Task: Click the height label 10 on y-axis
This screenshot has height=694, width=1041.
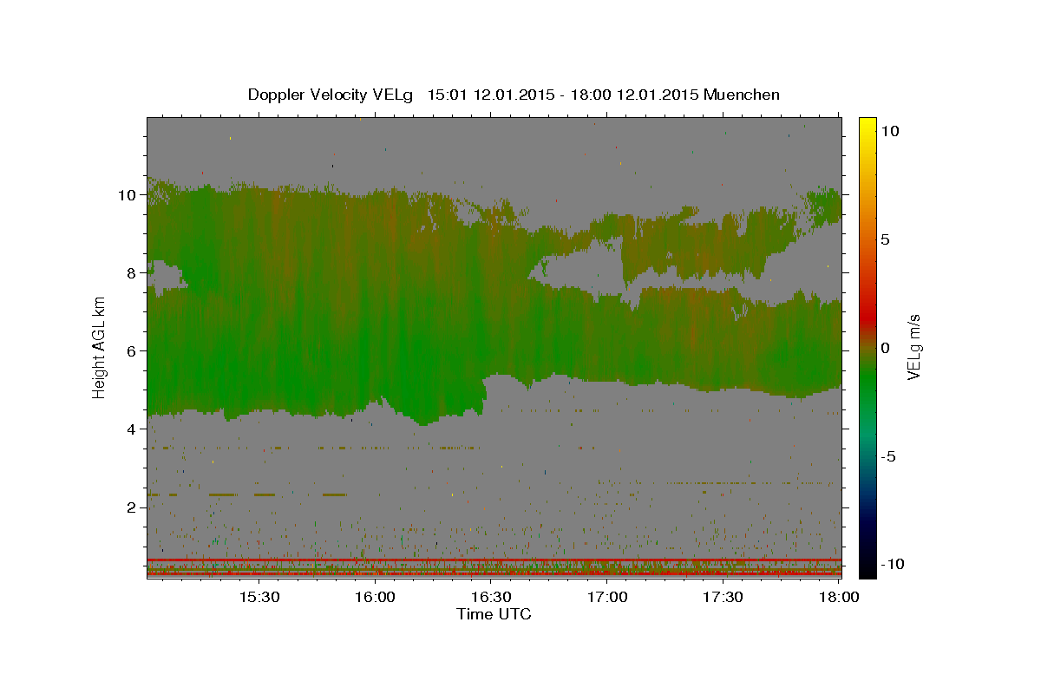Action: click(129, 195)
